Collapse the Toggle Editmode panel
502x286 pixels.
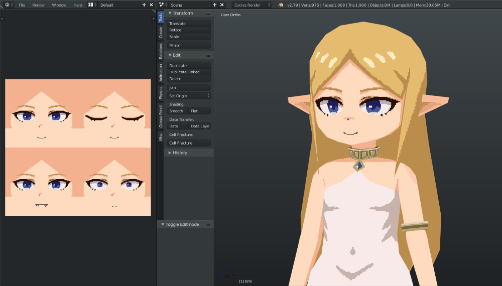(163, 224)
